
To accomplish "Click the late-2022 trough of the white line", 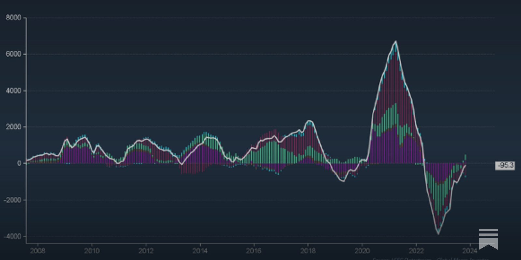I will point(438,233).
